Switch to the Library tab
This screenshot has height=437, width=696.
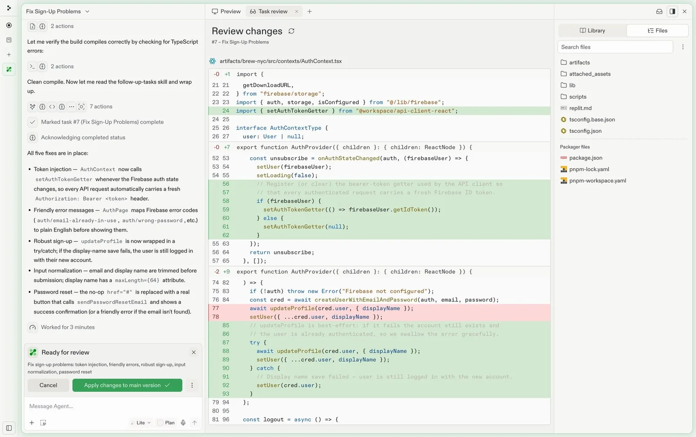click(592, 30)
